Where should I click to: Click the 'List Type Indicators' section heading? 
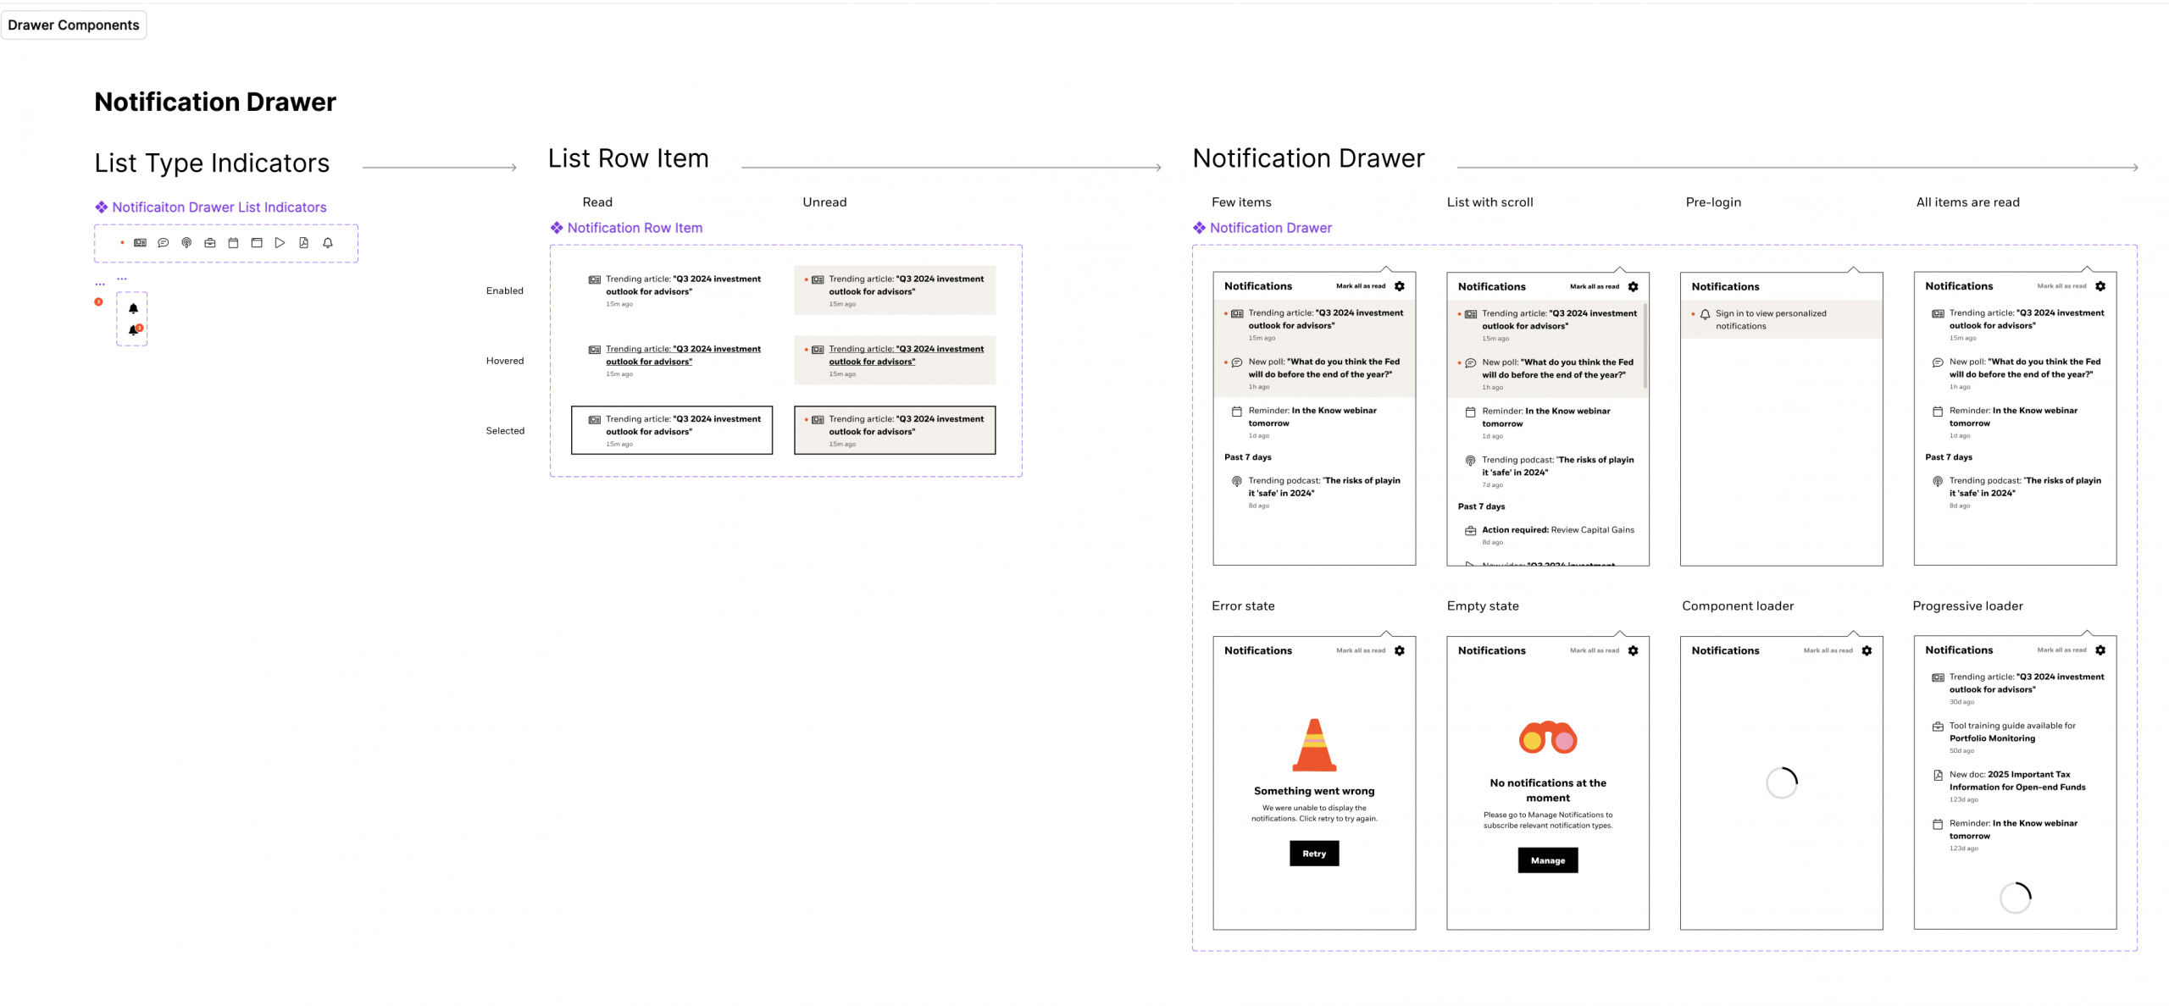click(212, 163)
